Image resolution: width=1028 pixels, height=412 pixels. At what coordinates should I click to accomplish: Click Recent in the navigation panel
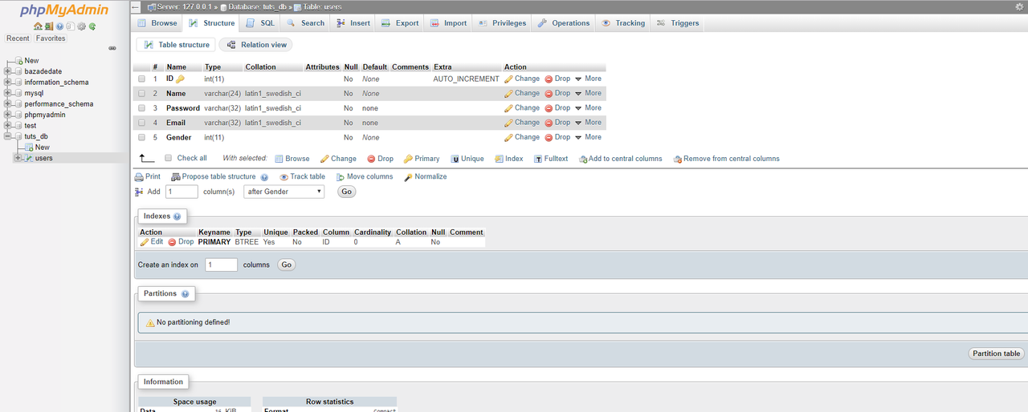18,38
